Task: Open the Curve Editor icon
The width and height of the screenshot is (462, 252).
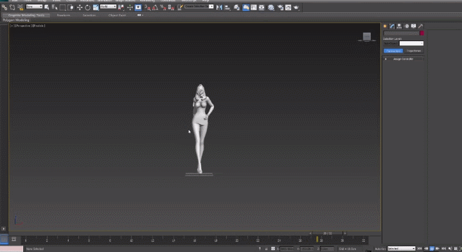Action: [x=254, y=7]
